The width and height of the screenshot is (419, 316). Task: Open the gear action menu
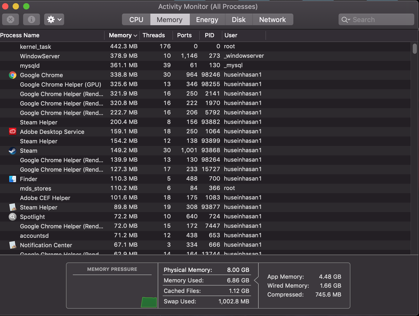54,19
